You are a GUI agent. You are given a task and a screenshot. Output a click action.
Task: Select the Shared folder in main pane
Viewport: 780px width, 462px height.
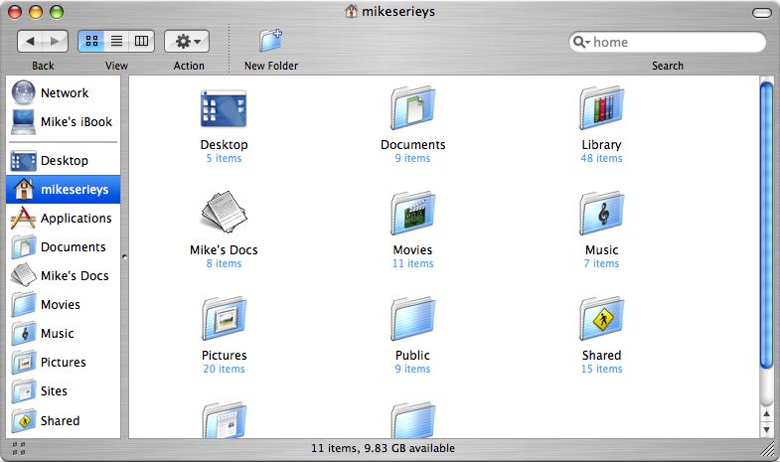click(601, 319)
